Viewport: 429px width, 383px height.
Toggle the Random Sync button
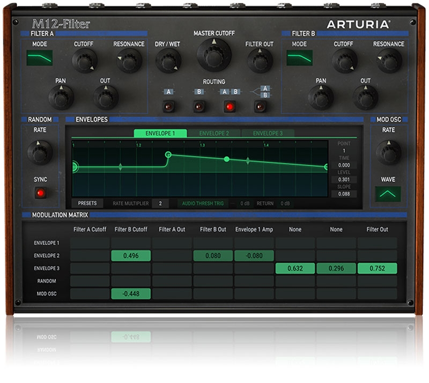40,193
